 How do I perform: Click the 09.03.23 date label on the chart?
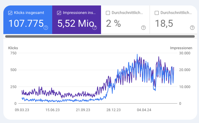point(21,110)
